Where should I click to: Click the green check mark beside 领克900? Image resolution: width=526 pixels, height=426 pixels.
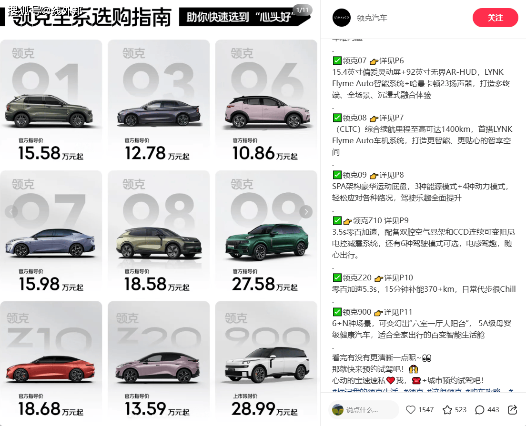337,312
